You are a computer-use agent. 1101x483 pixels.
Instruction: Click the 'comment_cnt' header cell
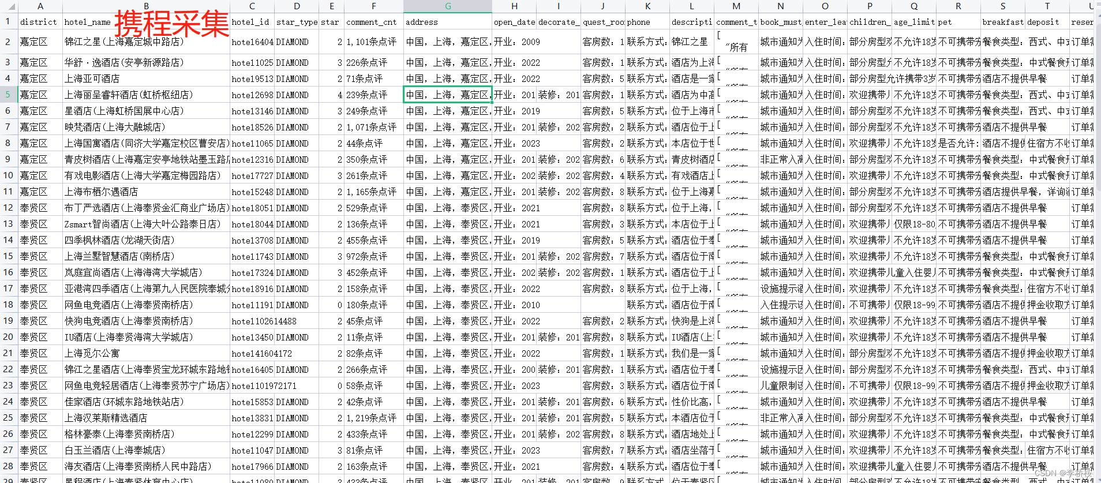pos(374,22)
